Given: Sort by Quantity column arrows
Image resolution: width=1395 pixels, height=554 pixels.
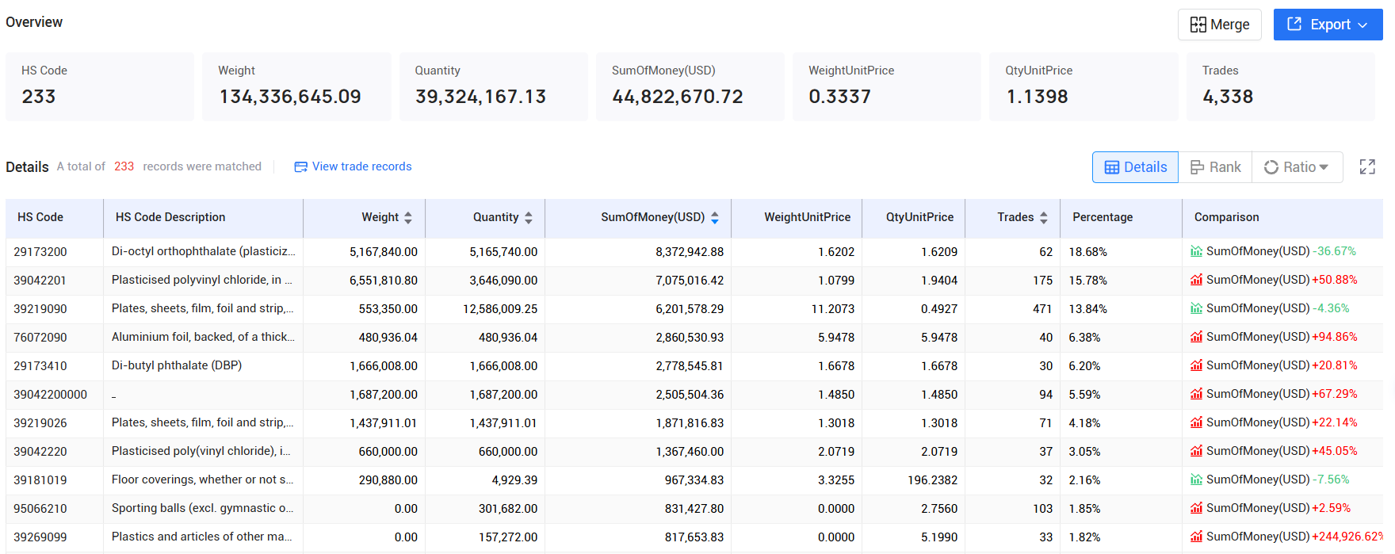Looking at the screenshot, I should 529,217.
